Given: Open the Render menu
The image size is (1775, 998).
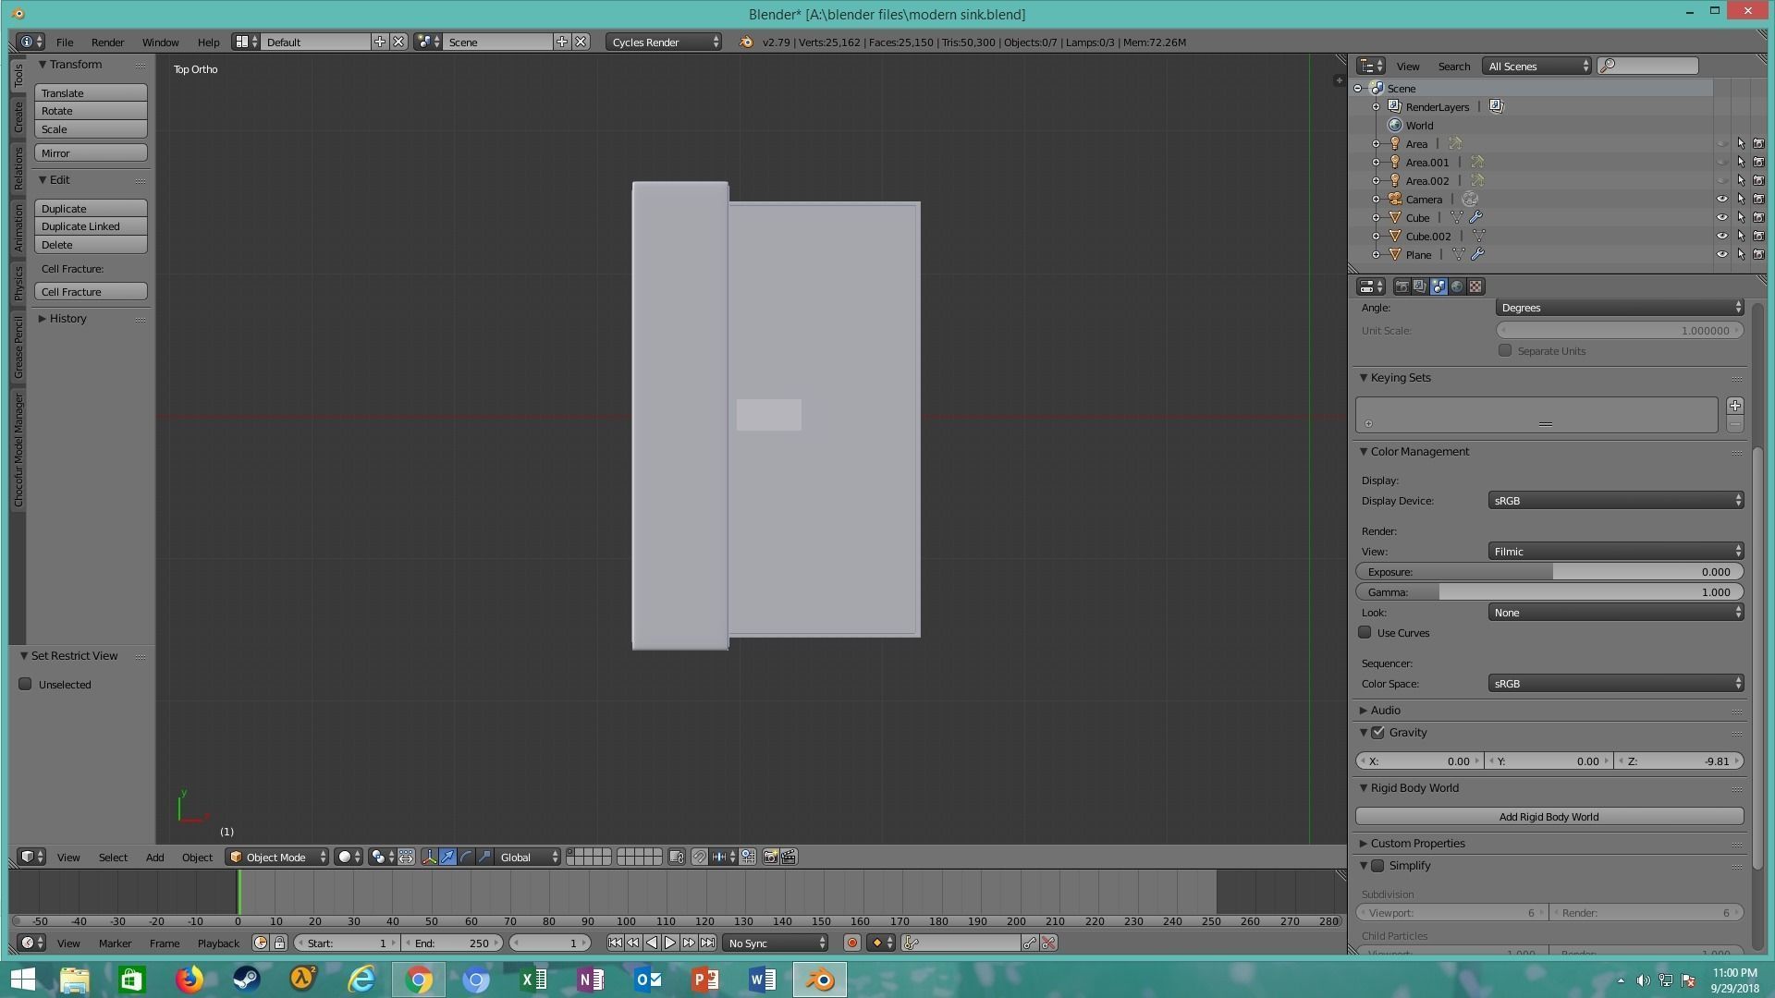Looking at the screenshot, I should pyautogui.click(x=107, y=43).
